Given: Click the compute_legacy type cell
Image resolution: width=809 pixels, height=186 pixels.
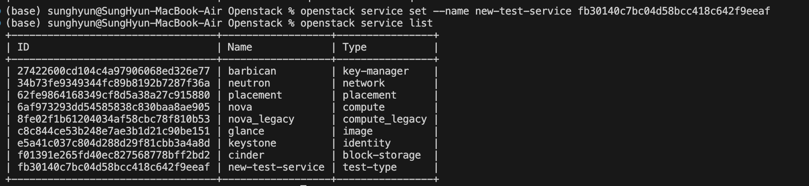Looking at the screenshot, I should 385,119.
